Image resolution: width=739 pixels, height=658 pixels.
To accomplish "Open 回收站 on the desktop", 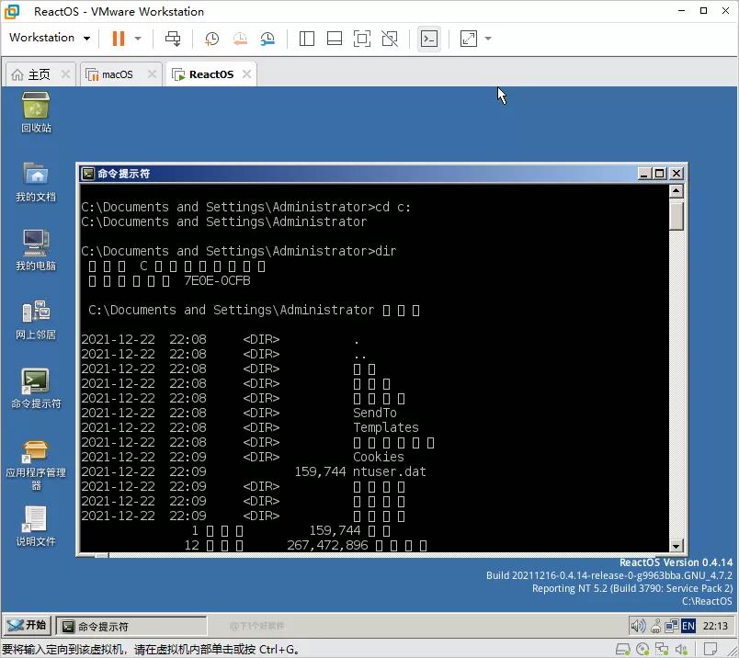I will [35, 110].
